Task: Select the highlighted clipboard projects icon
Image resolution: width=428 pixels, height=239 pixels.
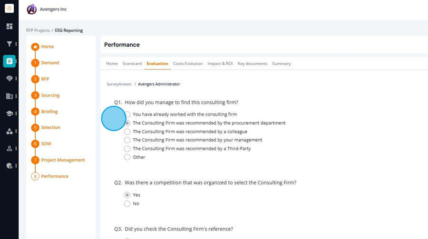Action: point(10,61)
